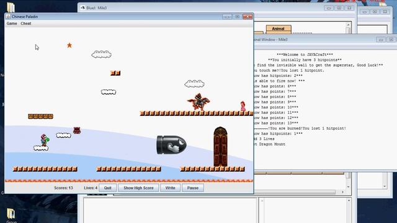
Task: Click the 'has points: 6' terminal line
Action: (x=275, y=86)
